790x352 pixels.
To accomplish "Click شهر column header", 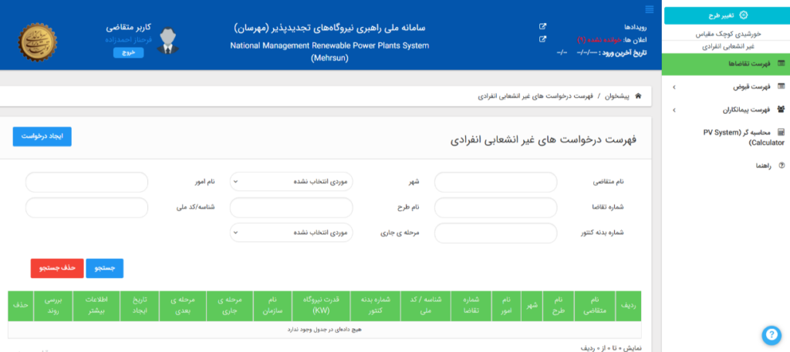I will (x=532, y=306).
